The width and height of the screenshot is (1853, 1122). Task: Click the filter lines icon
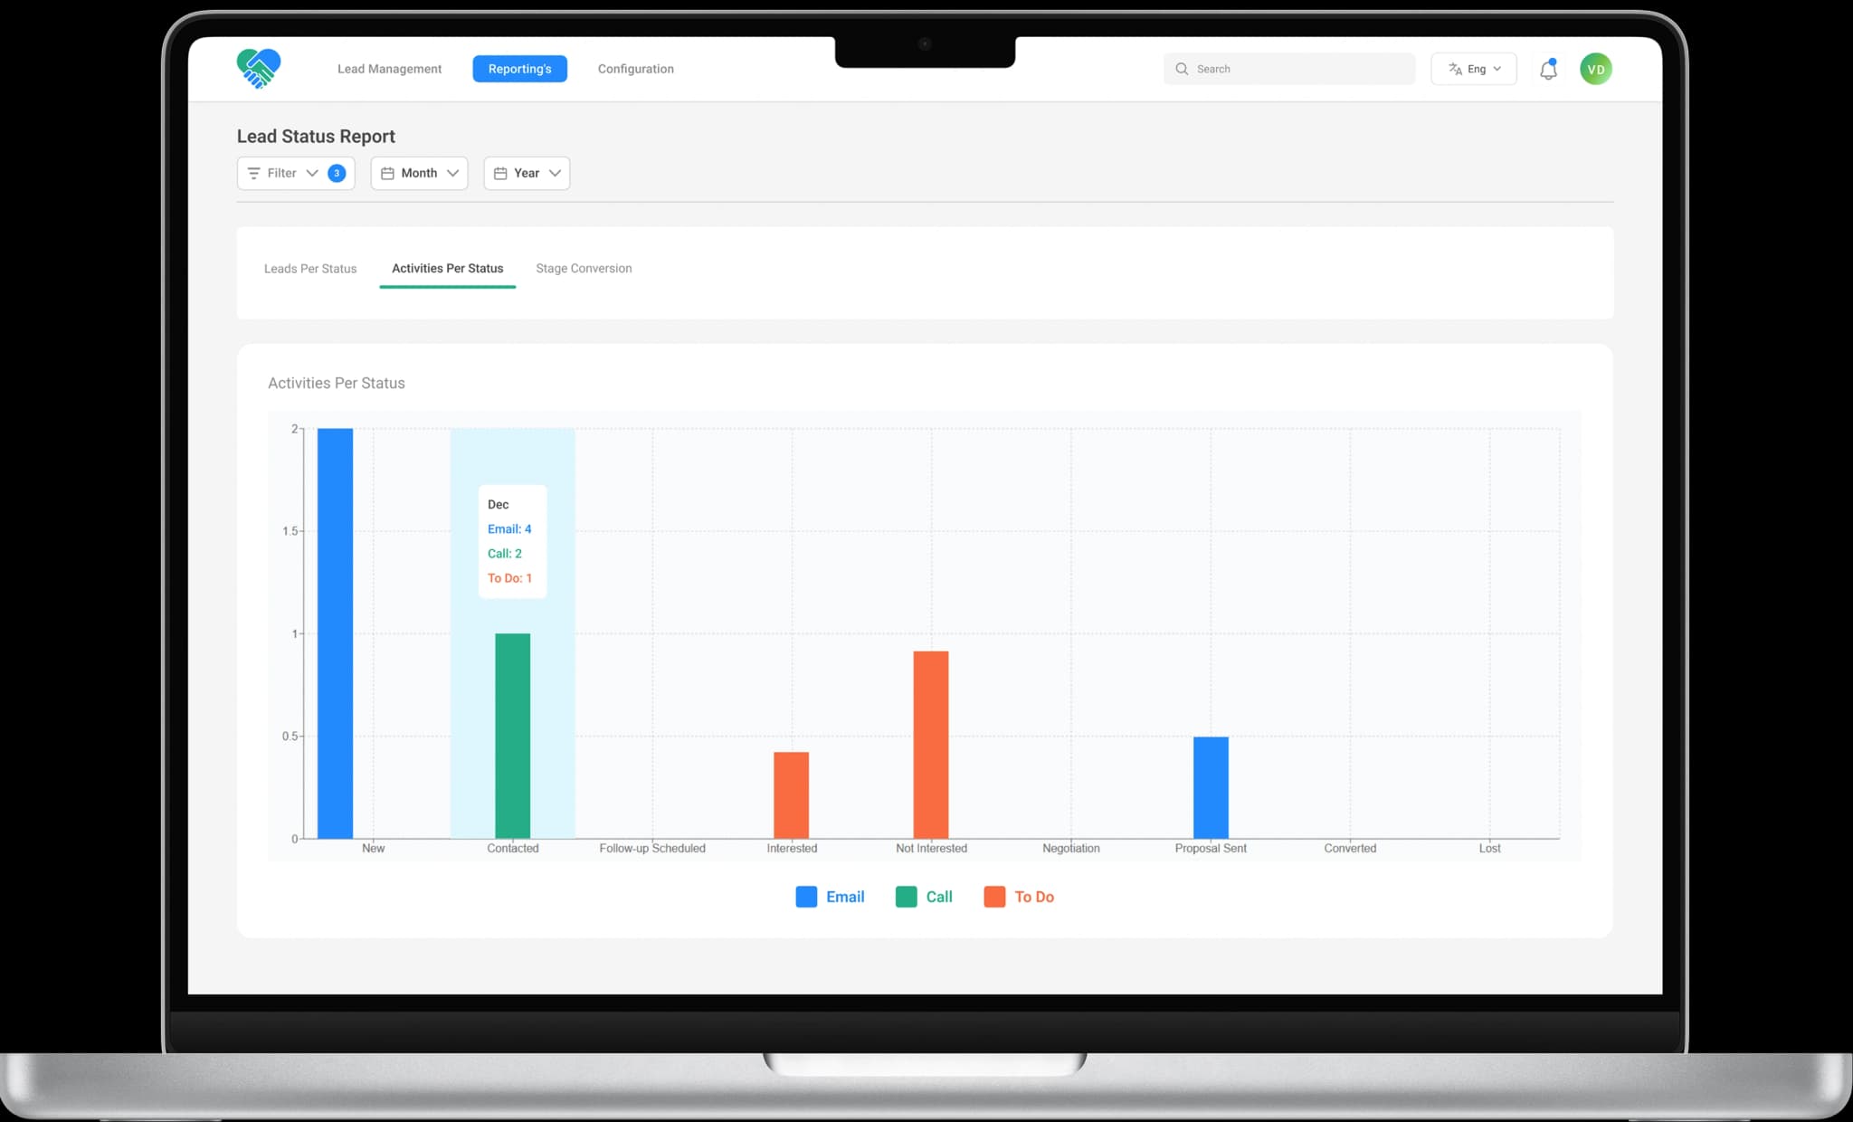pos(253,174)
